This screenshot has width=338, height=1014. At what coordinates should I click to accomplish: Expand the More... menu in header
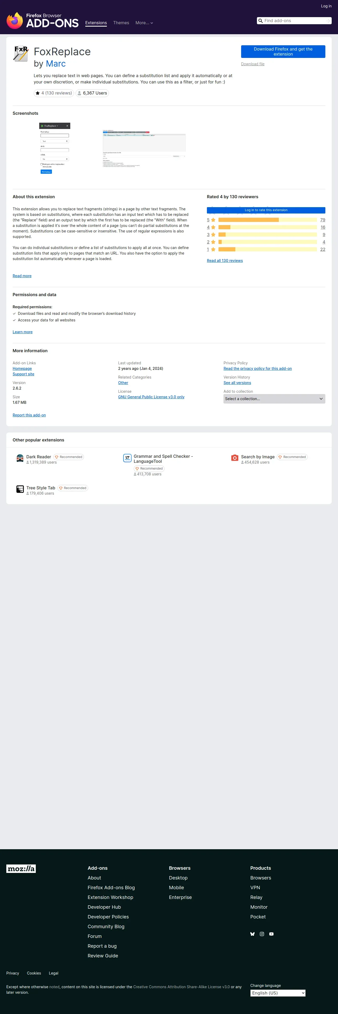[144, 23]
